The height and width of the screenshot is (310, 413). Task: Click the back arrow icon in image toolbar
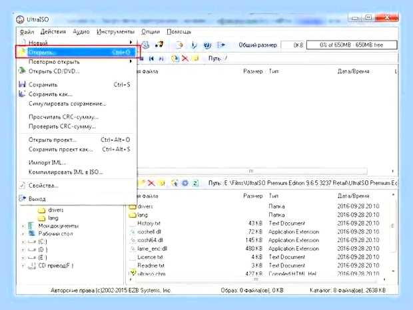pos(151,59)
